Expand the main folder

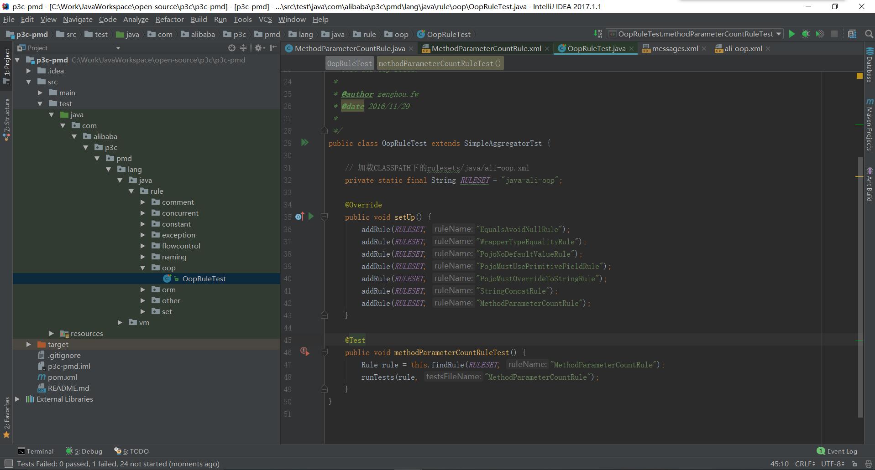pos(40,93)
